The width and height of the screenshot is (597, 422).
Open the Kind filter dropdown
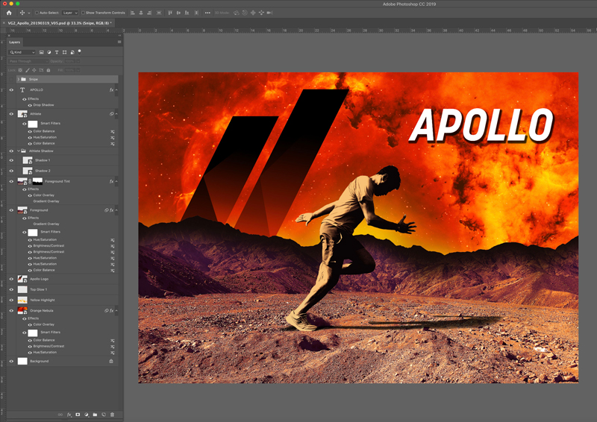(x=22, y=52)
